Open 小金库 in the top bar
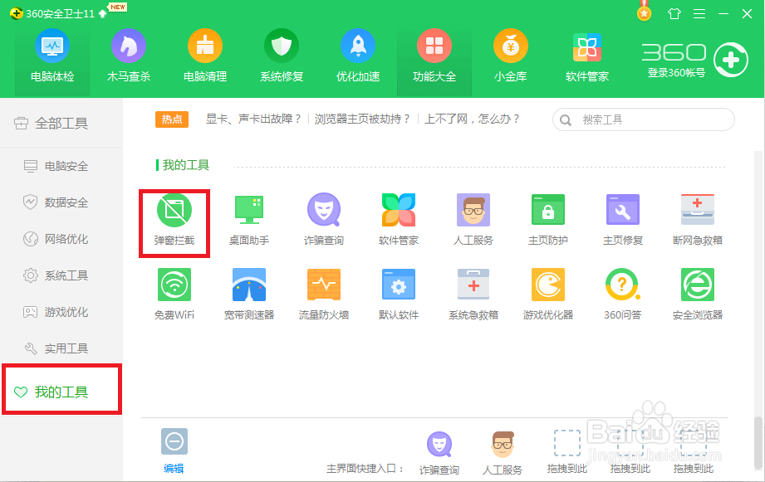This screenshot has width=765, height=482. pyautogui.click(x=510, y=56)
